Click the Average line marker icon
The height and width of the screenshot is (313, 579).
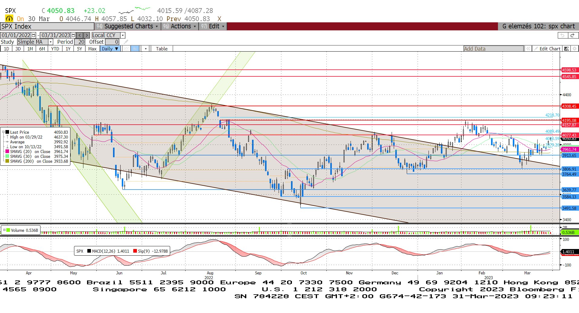click(7, 142)
